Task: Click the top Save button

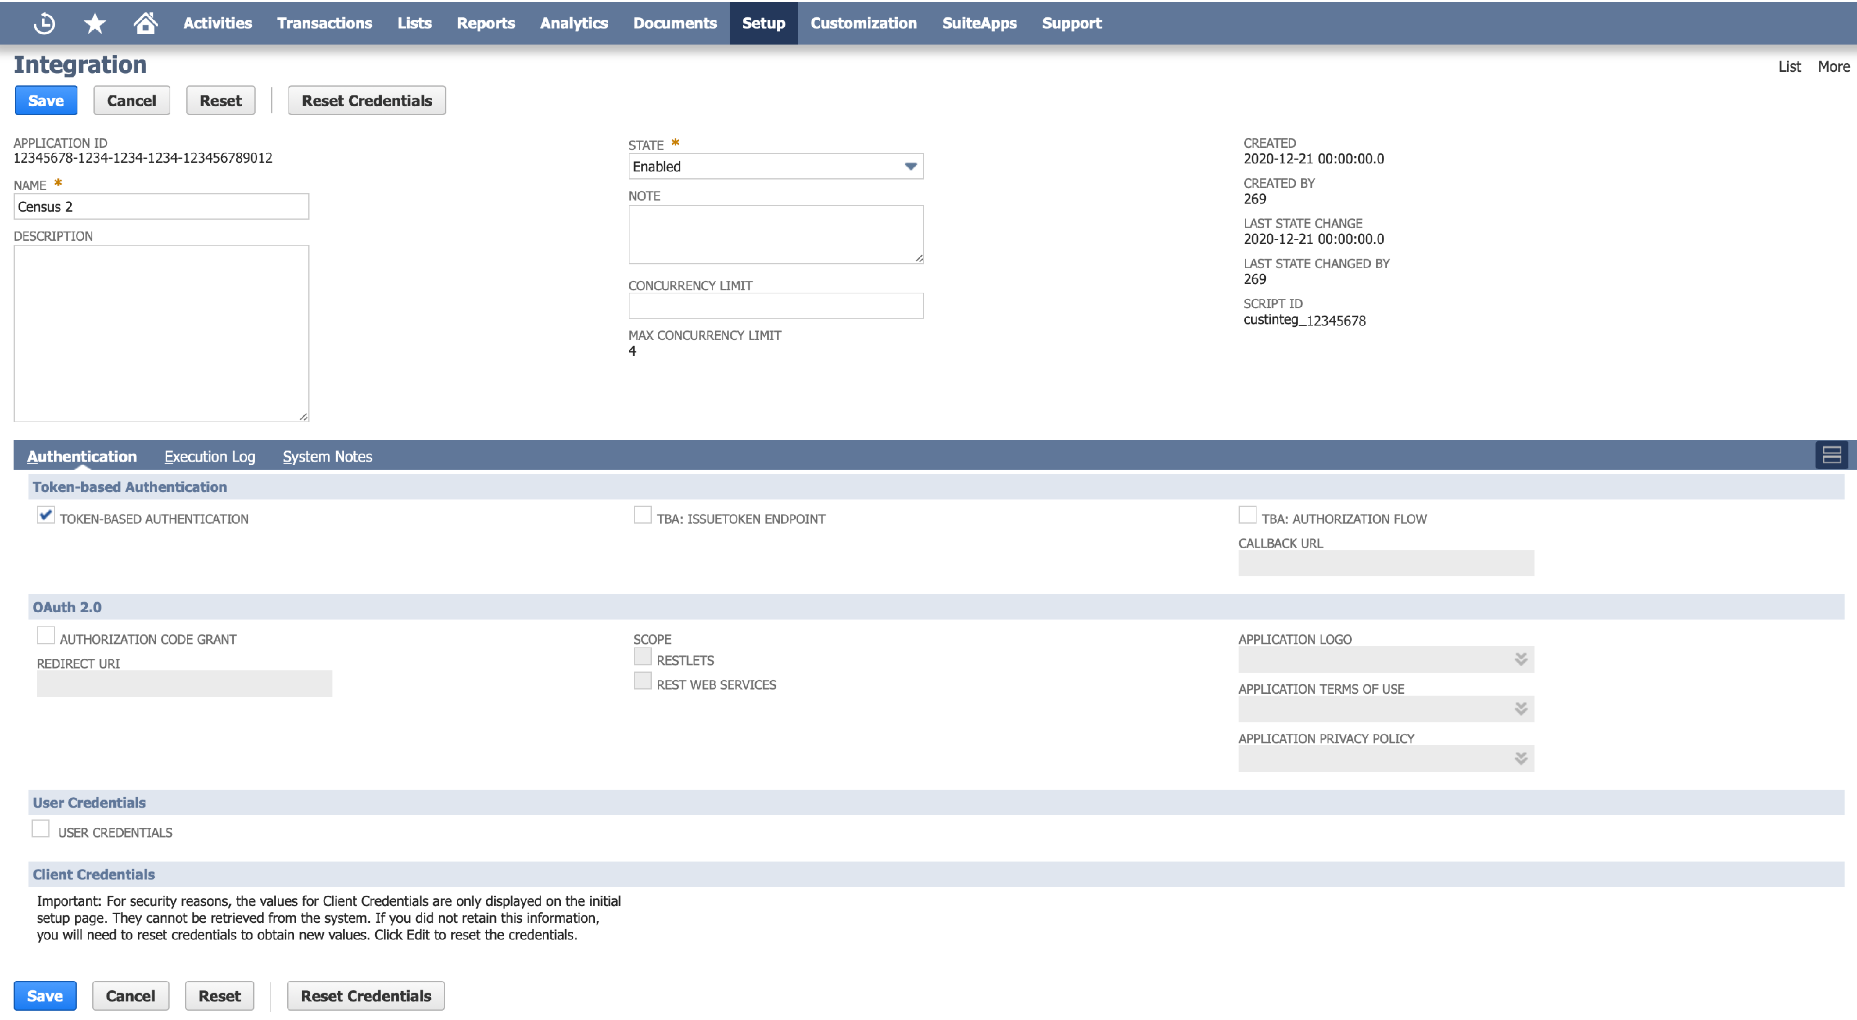Action: 45,101
